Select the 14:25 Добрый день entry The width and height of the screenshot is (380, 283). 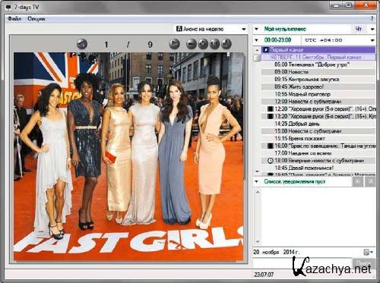(x=318, y=124)
